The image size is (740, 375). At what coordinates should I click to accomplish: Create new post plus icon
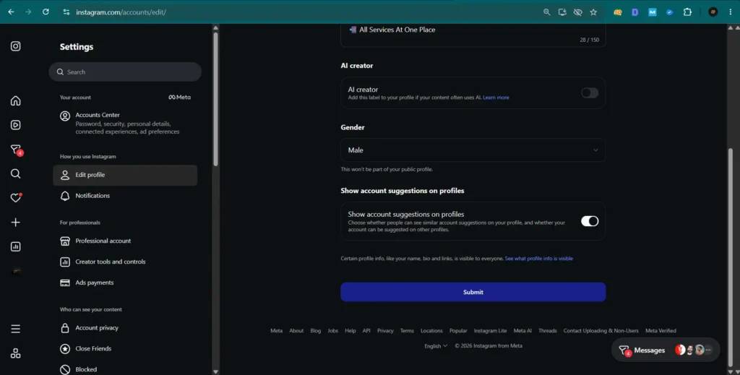tap(16, 222)
